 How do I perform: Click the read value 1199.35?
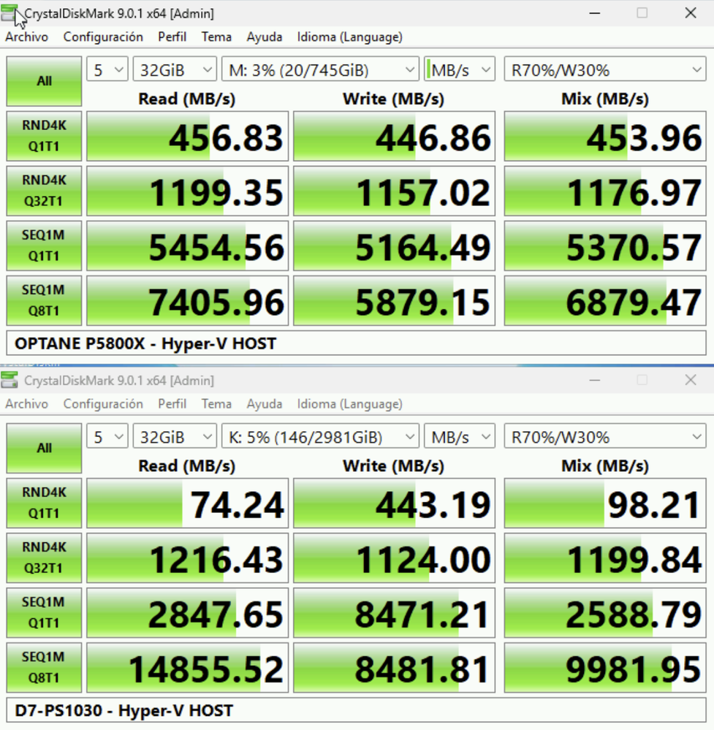(x=188, y=191)
